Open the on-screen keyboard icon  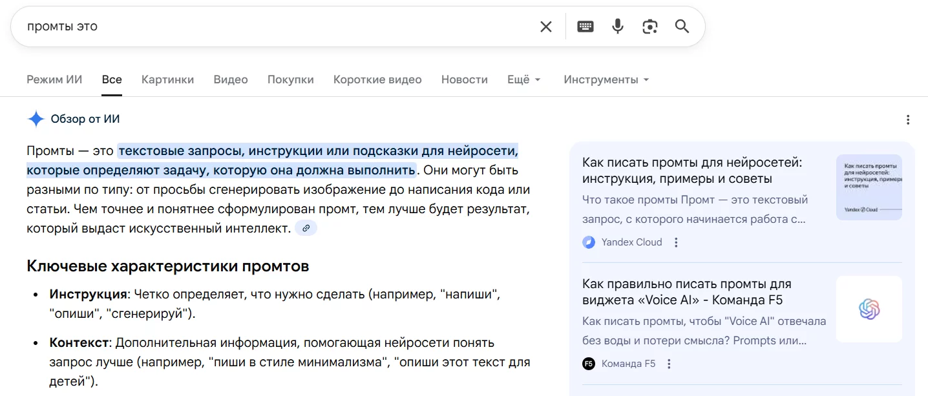click(585, 26)
